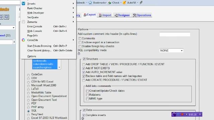Enable the Comments checkbox

tap(80, 39)
